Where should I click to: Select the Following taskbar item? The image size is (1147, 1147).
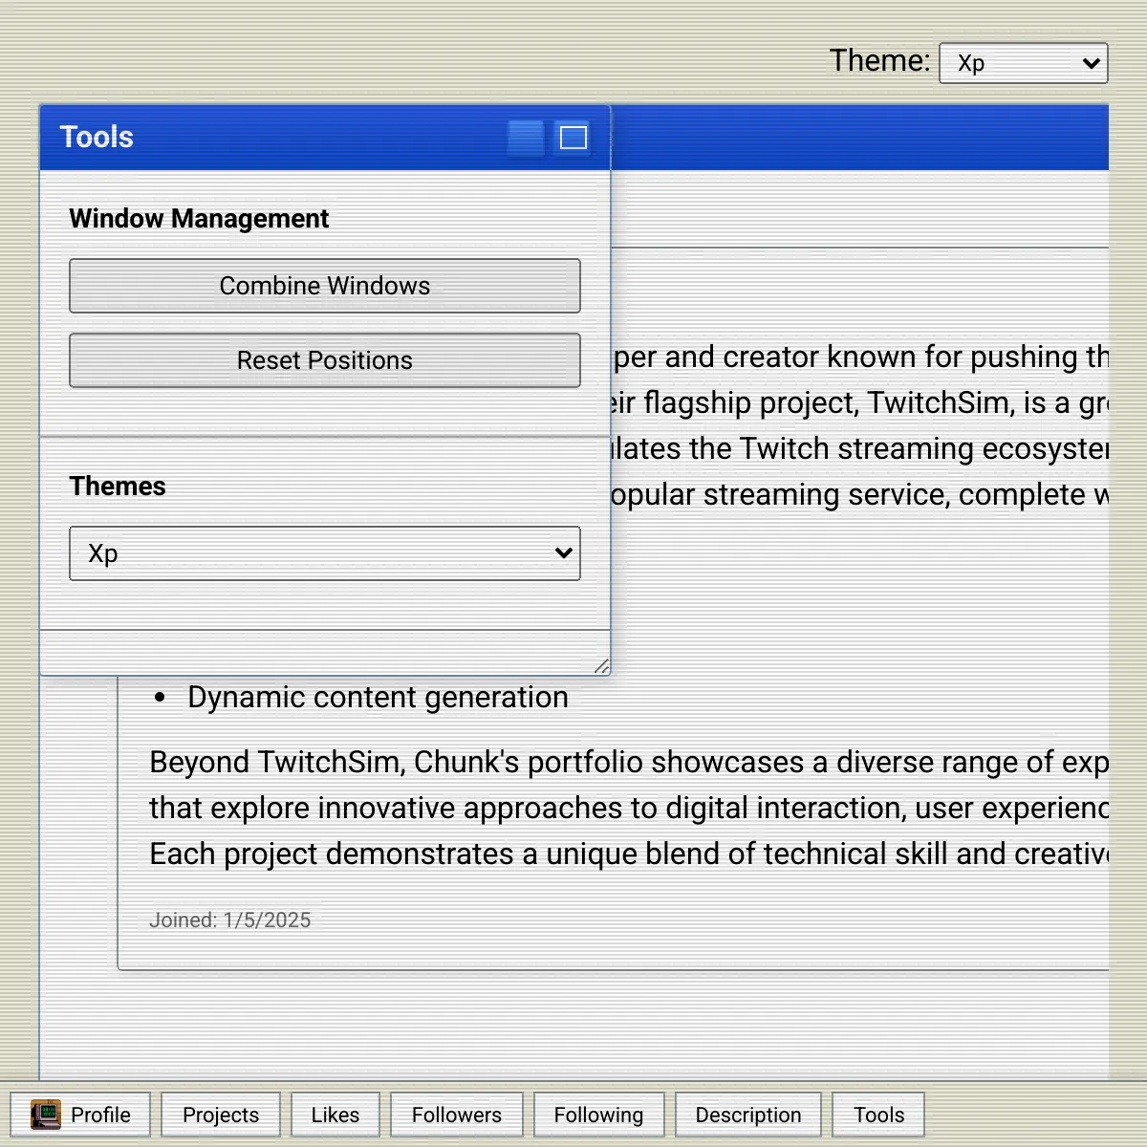click(598, 1115)
